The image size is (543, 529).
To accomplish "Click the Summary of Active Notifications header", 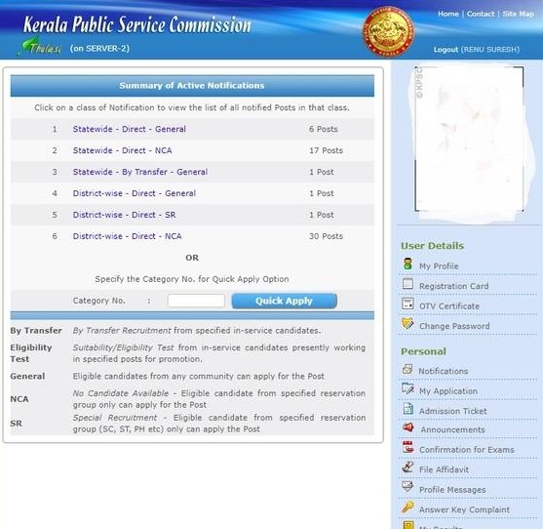I will coord(192,86).
